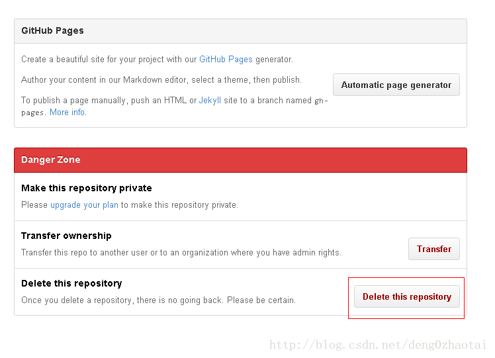Click the upgrade your plan link

point(84,205)
